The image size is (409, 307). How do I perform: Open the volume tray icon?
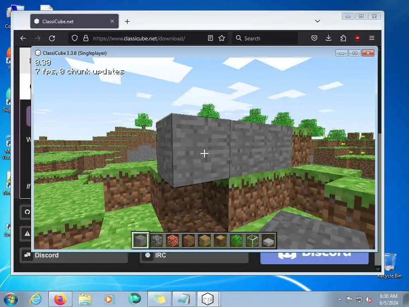(x=369, y=300)
